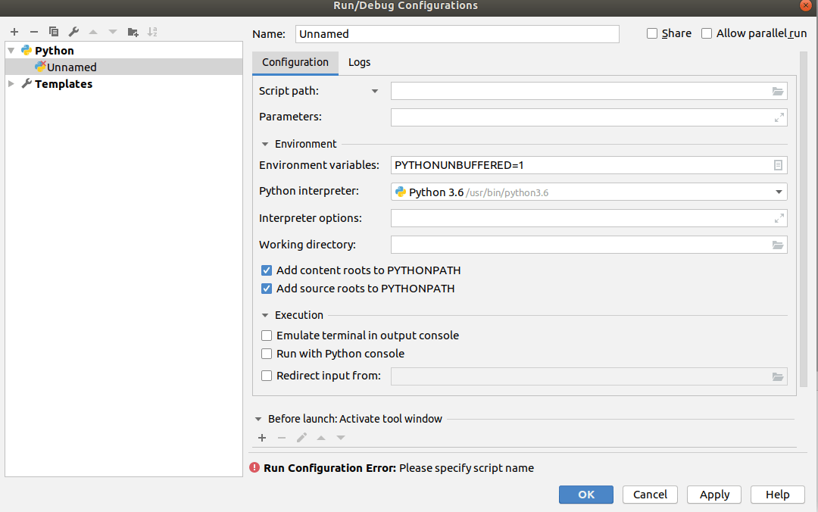Enable the Share checkbox
The height and width of the screenshot is (512, 818).
[x=652, y=33]
